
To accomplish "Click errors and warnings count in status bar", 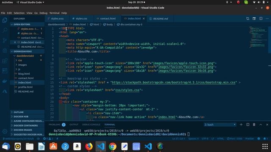I will tap(48, 139).
